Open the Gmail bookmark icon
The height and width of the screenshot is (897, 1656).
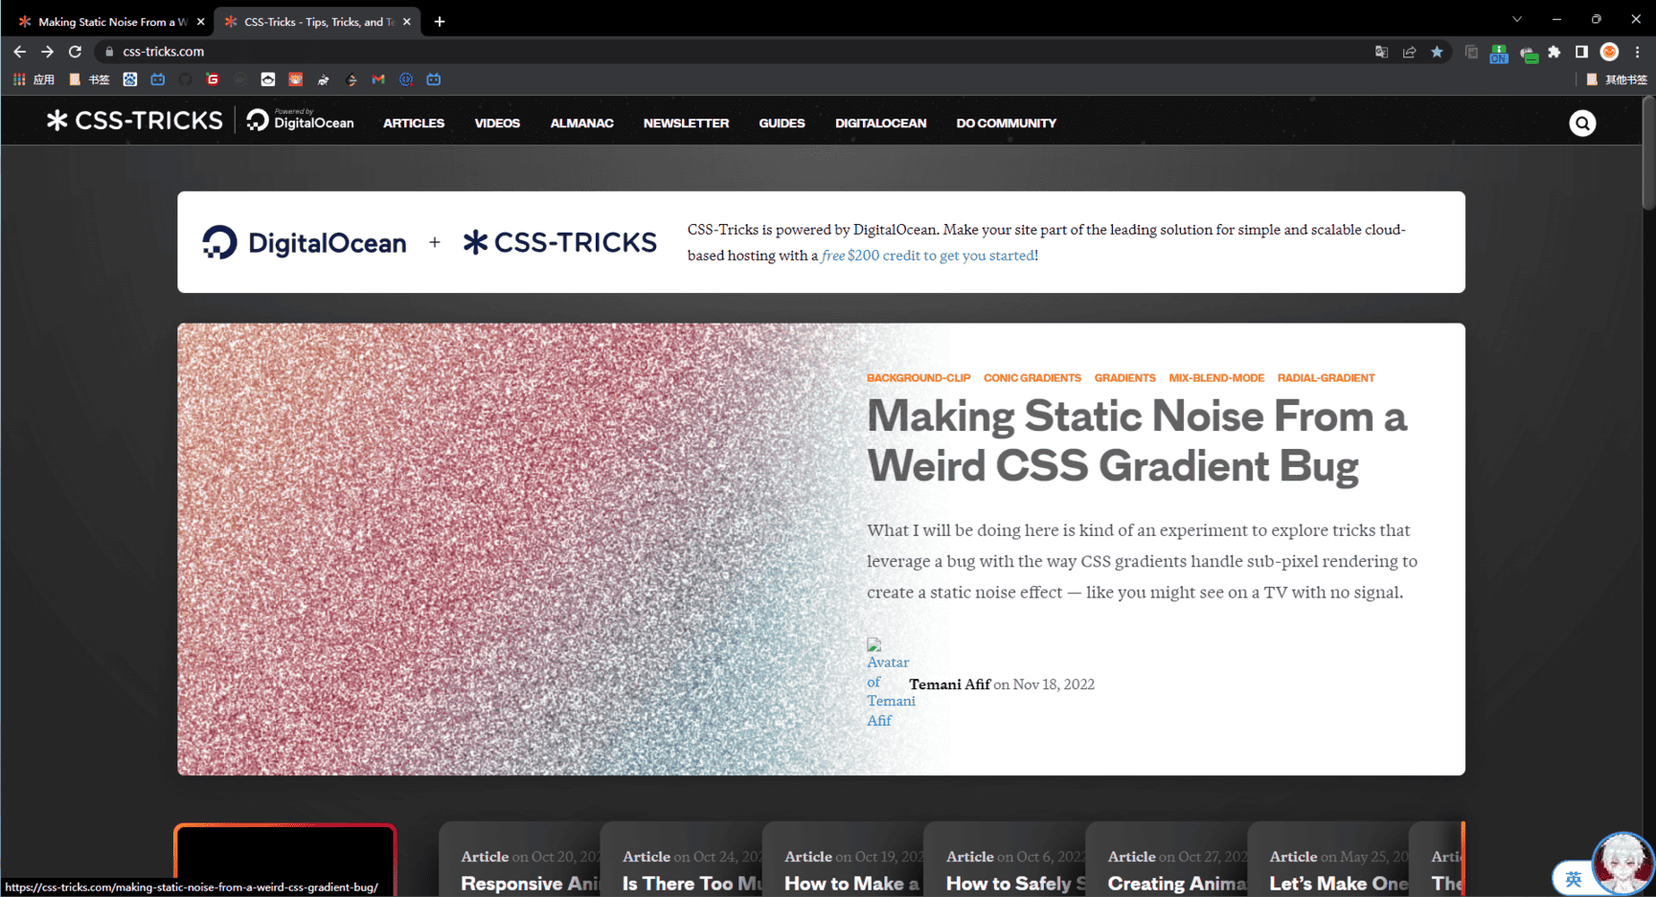click(x=378, y=79)
